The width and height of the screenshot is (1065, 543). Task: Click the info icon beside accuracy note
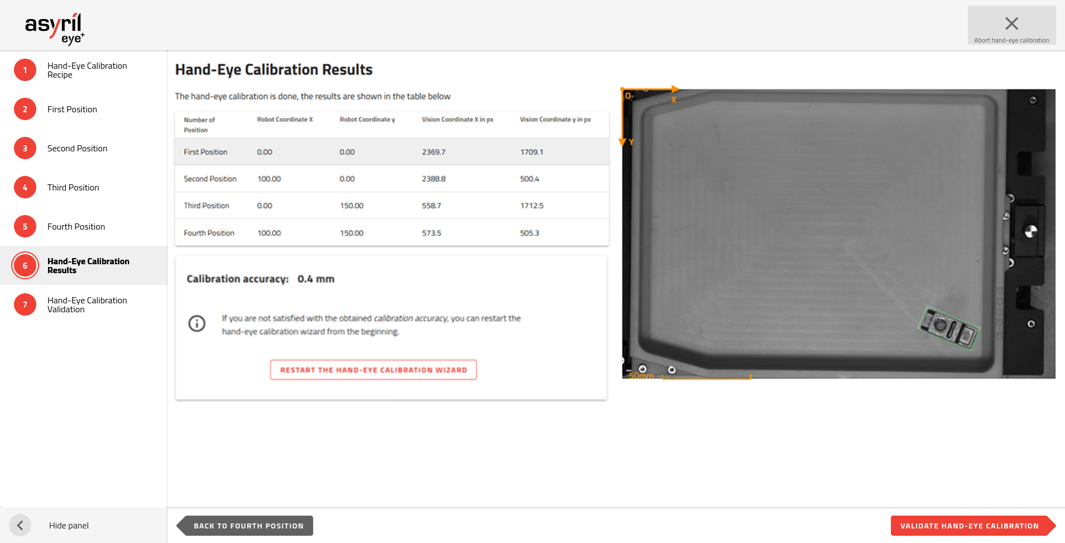pyautogui.click(x=197, y=323)
